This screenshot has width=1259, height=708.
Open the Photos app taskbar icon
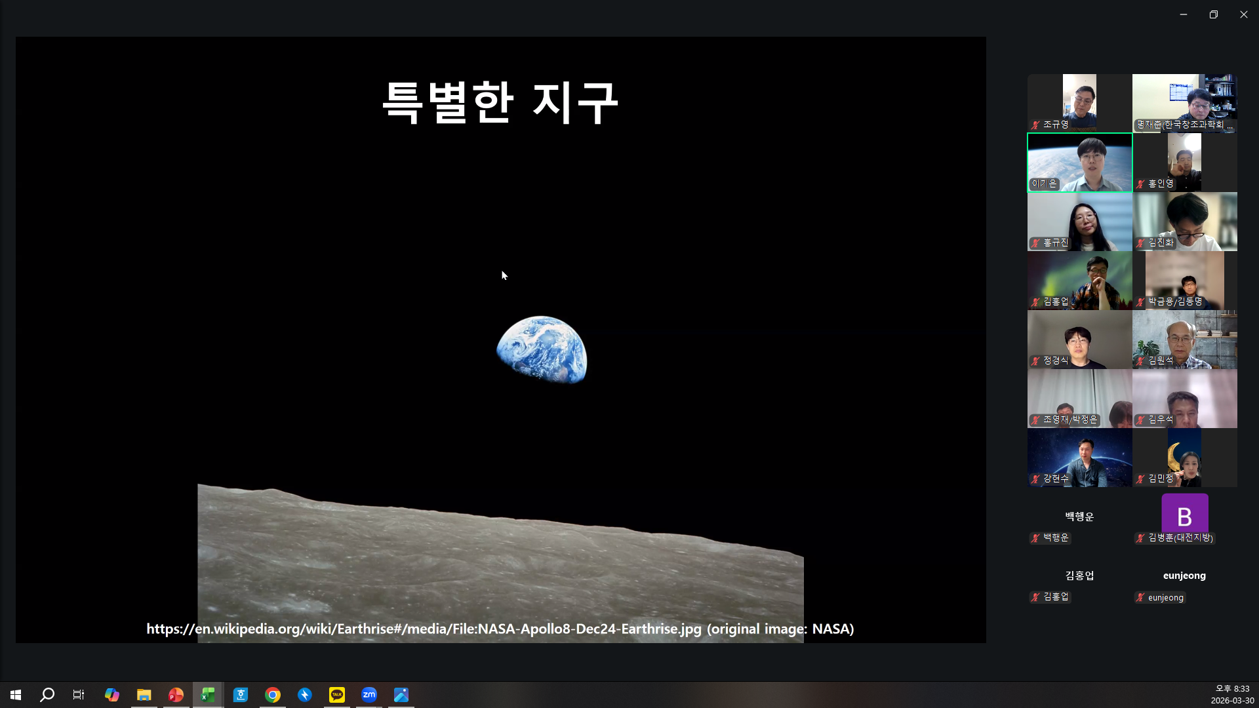(401, 695)
